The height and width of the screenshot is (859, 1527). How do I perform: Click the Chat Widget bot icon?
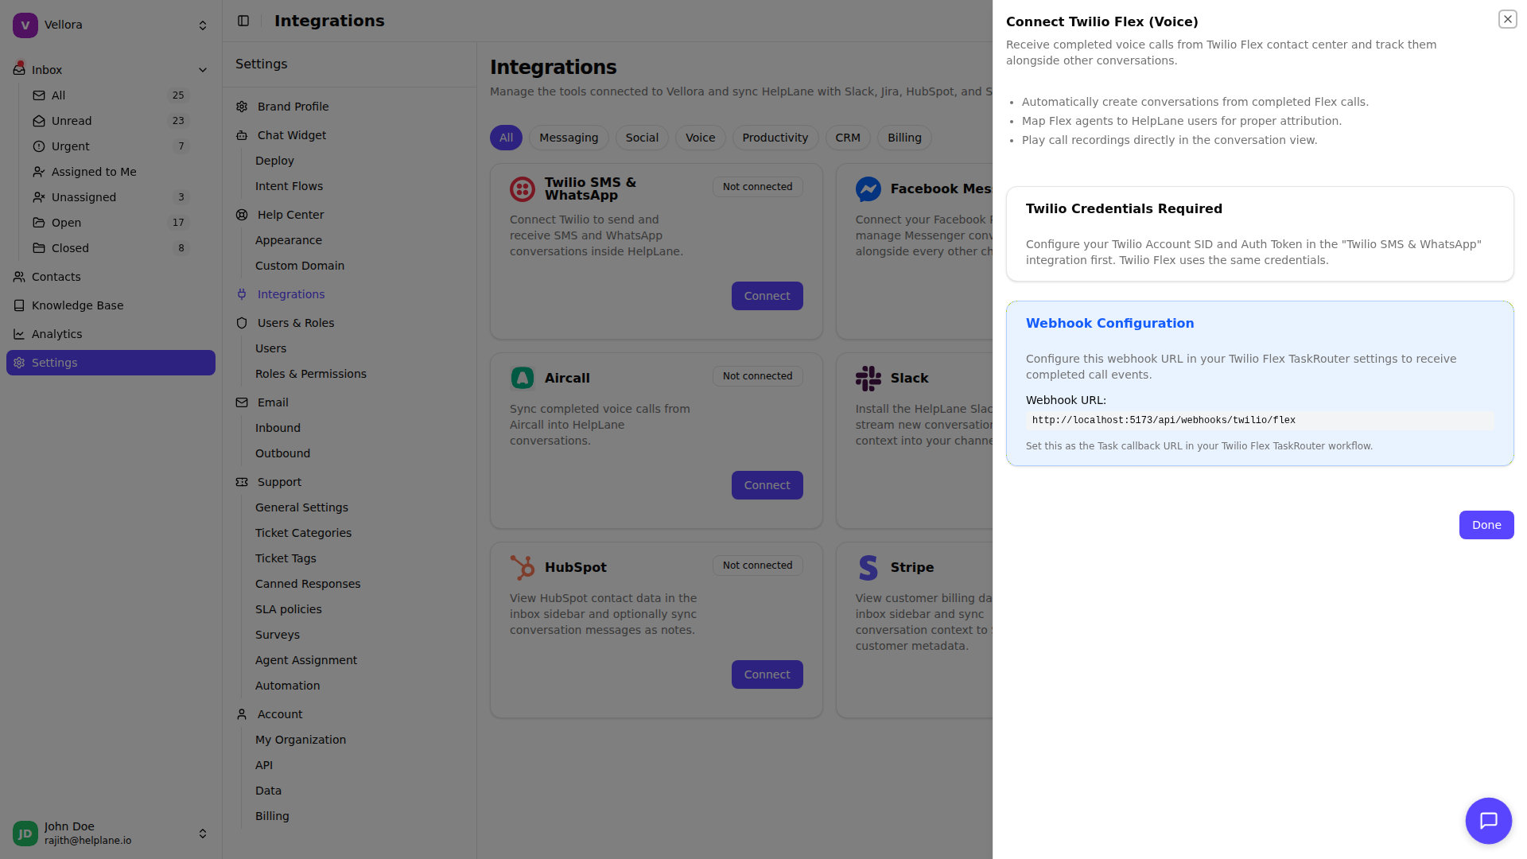click(242, 135)
